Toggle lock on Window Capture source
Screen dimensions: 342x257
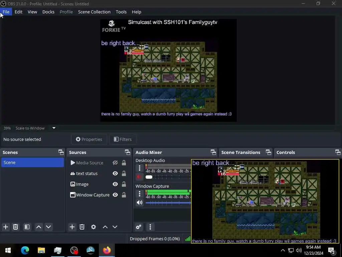[x=124, y=195]
